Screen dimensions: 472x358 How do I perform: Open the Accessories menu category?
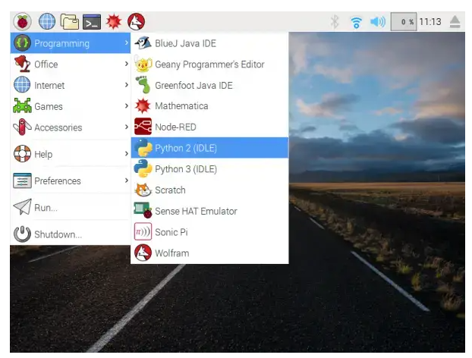tap(70, 127)
